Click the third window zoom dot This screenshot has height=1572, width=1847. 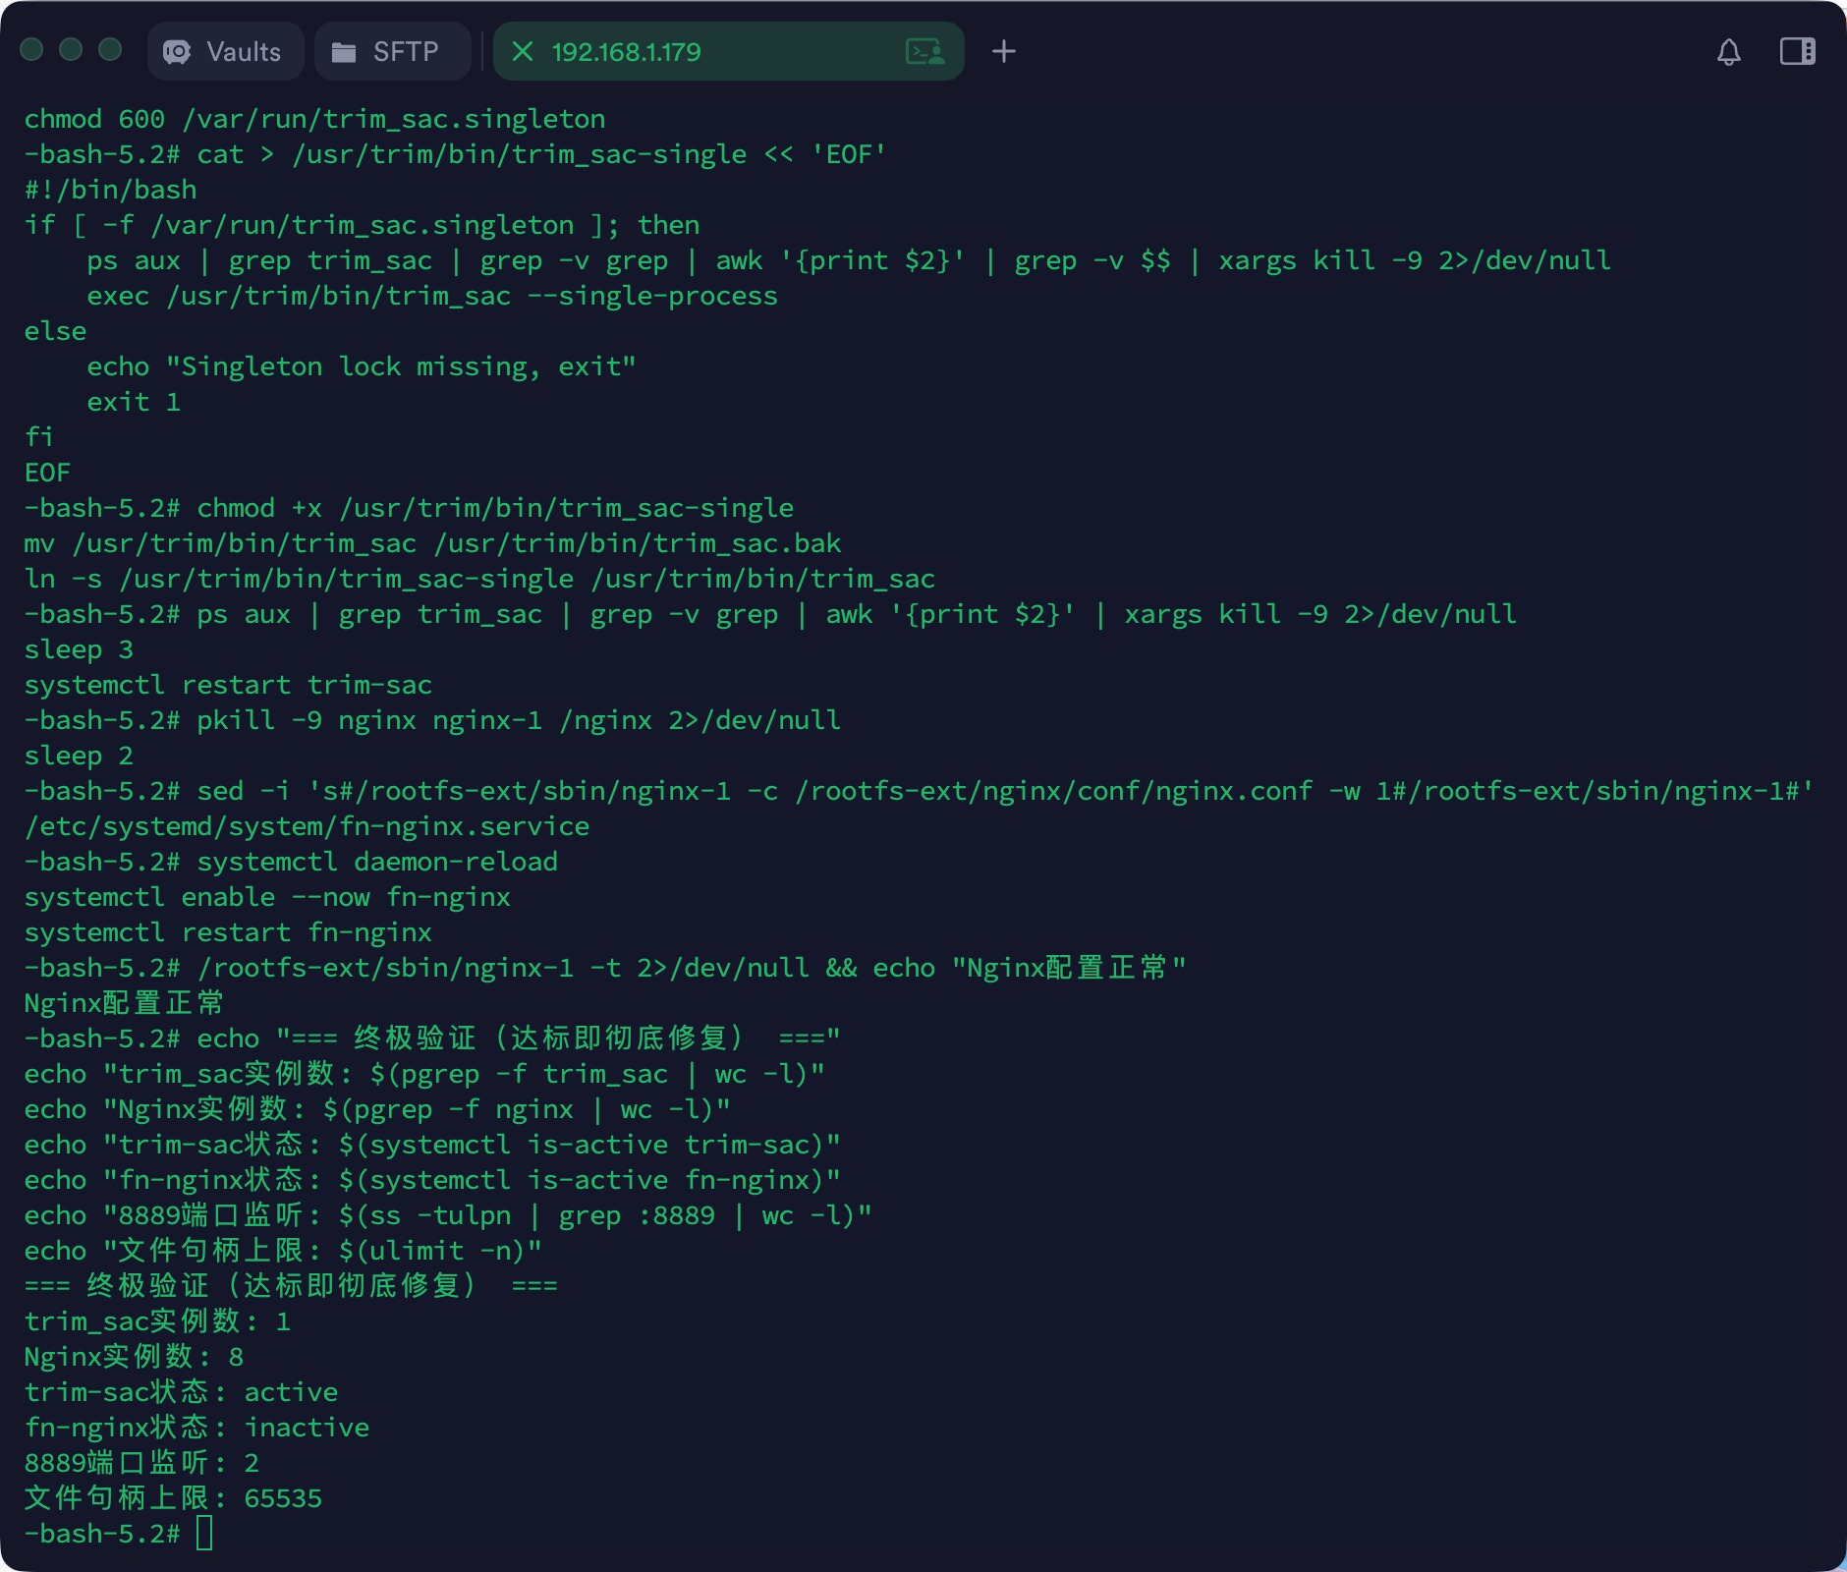point(110,50)
